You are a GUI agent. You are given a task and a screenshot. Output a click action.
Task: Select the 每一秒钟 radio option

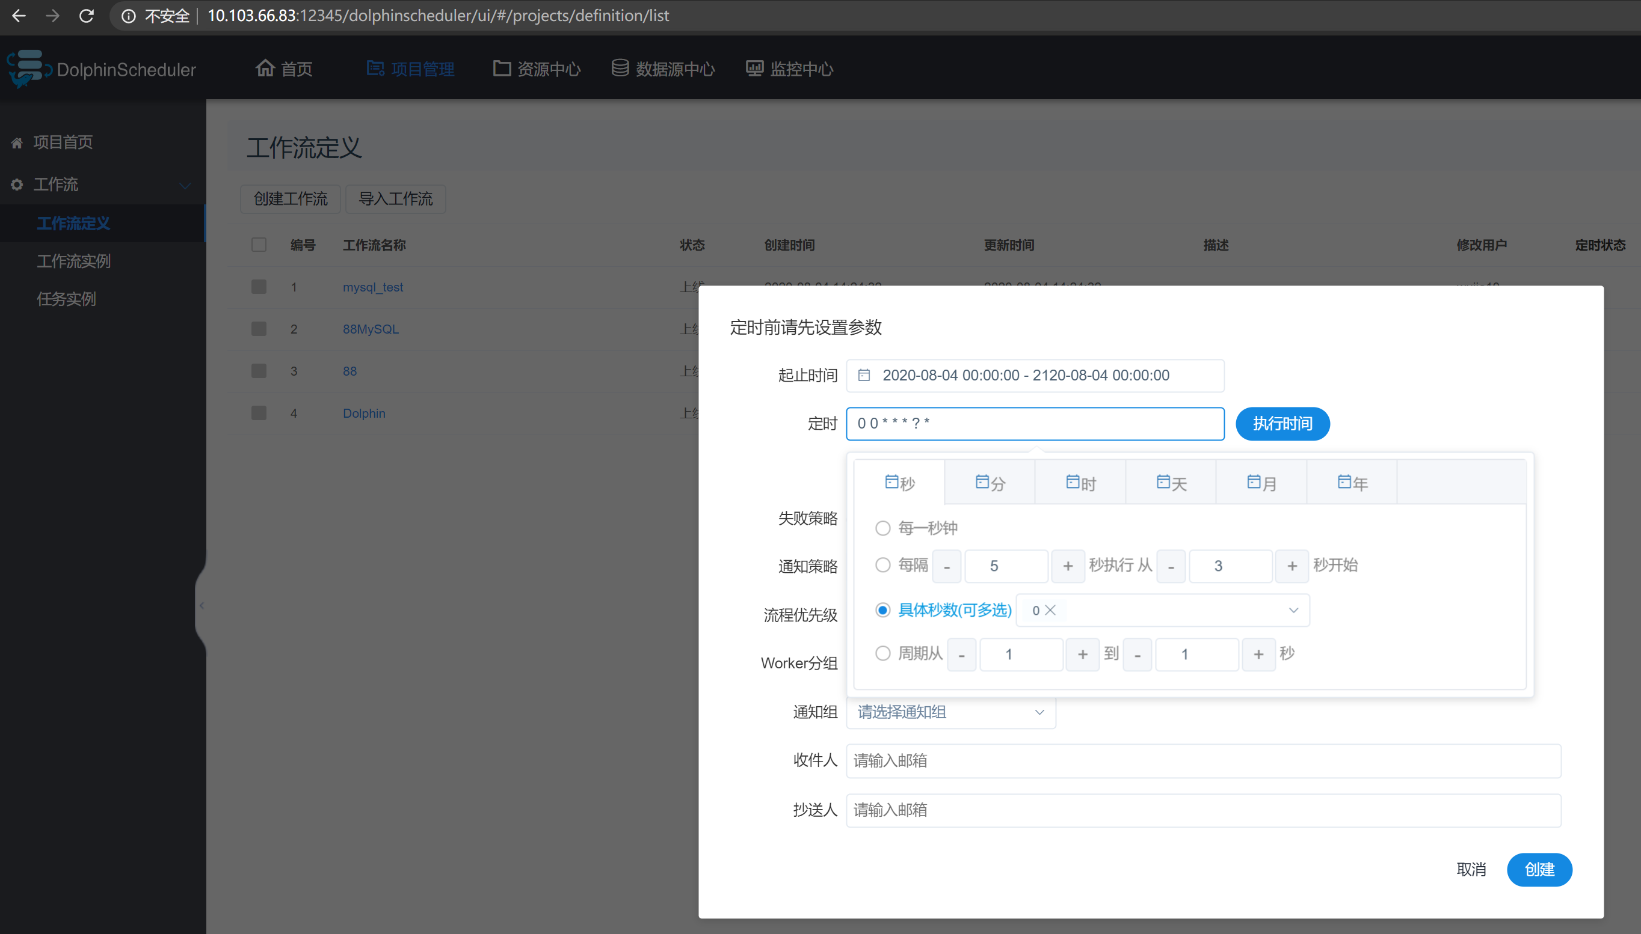click(883, 527)
